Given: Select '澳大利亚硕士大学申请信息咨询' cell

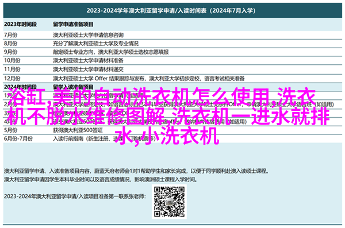Looking at the screenshot, I should click(88, 35).
